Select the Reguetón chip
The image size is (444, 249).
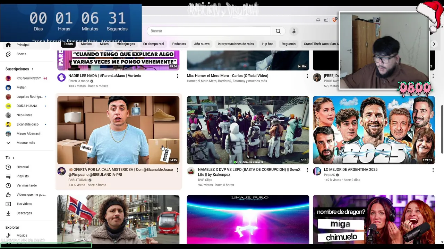click(289, 44)
